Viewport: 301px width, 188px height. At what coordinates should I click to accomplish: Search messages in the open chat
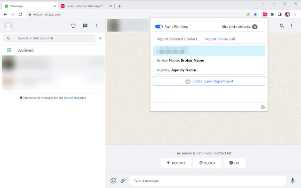pos(282,26)
